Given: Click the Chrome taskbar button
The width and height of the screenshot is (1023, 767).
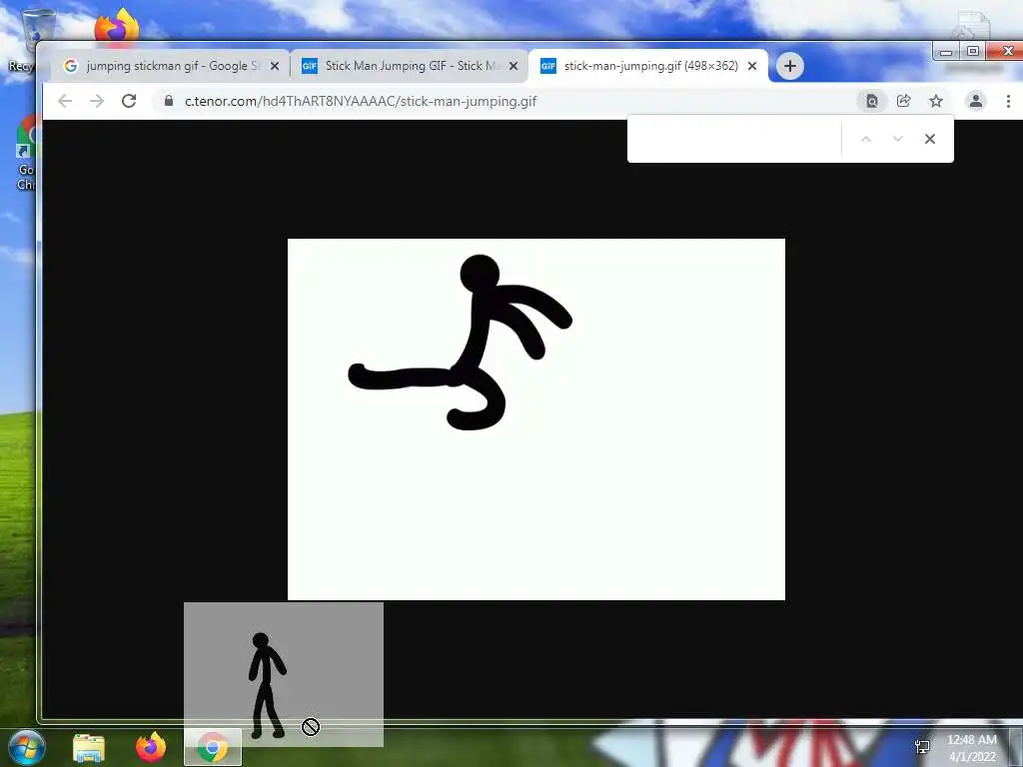Looking at the screenshot, I should click(x=213, y=748).
